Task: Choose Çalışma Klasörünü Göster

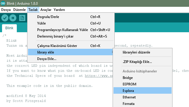Action: (x=71, y=46)
